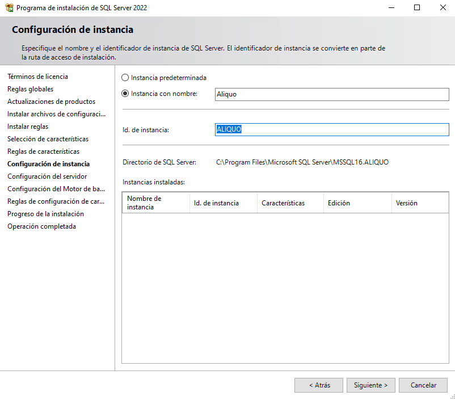Open Términos de licencia step
This screenshot has height=400, width=455.
pos(37,77)
